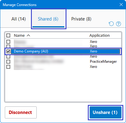
Task: Check the second Xero row checkbox
Action: 8,46
